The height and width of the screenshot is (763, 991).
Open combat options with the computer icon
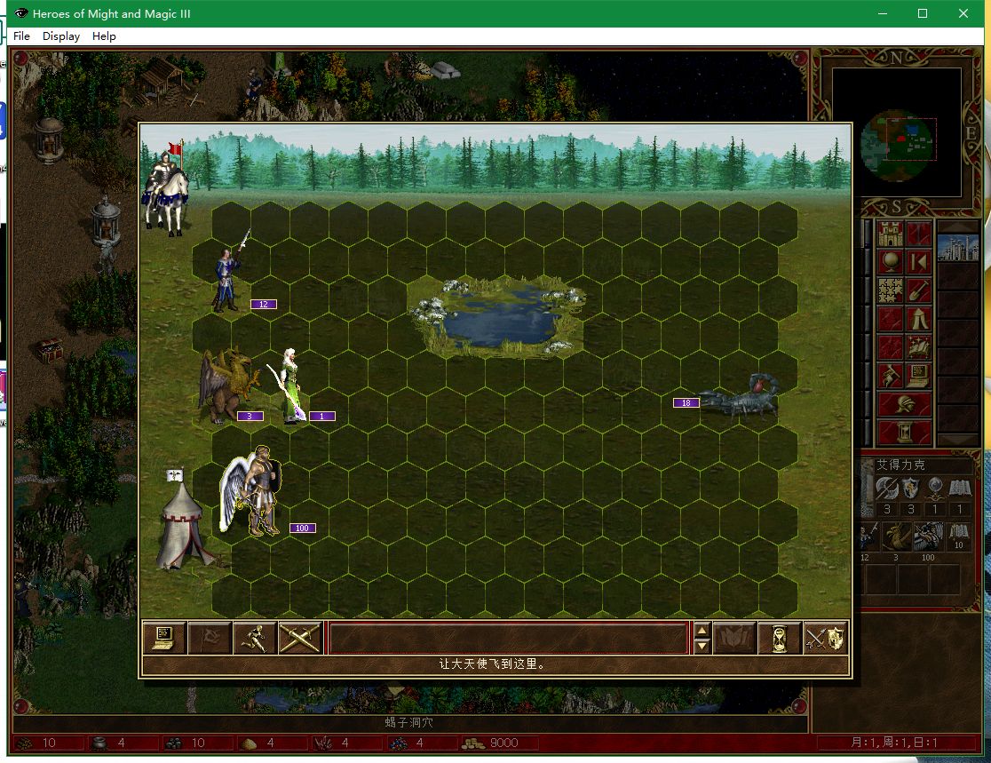[x=164, y=638]
